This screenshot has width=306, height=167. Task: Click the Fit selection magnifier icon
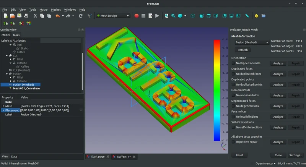(x=173, y=16)
